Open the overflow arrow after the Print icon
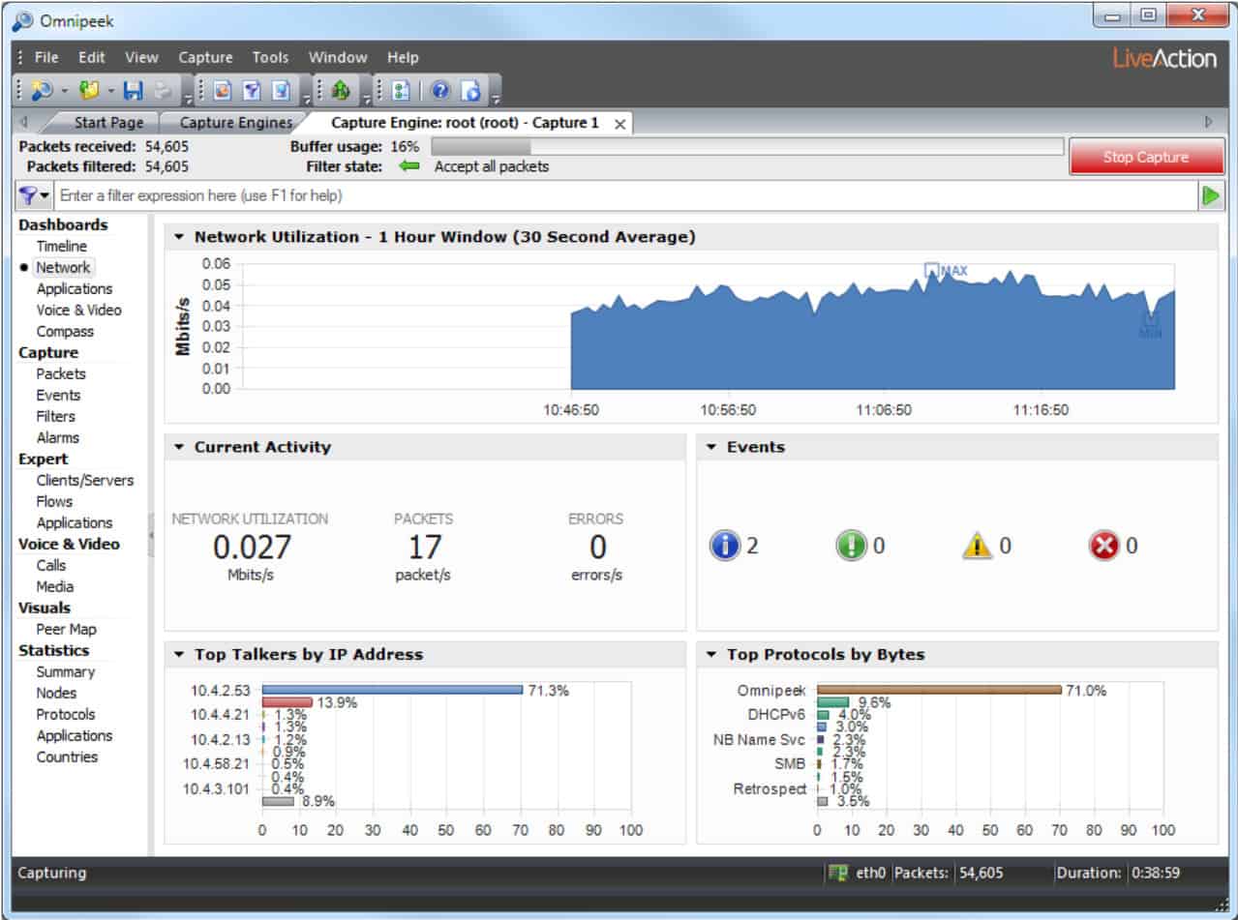 coord(188,98)
